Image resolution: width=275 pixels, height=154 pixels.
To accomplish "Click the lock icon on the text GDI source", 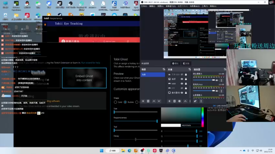I will [x=186, y=75].
